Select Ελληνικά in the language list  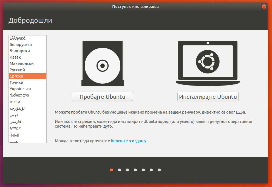tap(28, 38)
